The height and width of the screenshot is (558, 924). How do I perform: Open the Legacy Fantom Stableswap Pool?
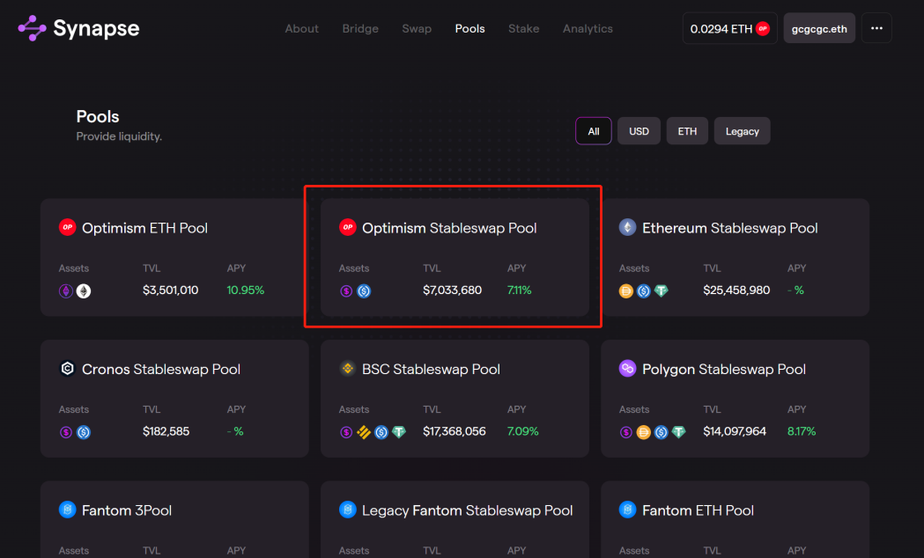467,510
